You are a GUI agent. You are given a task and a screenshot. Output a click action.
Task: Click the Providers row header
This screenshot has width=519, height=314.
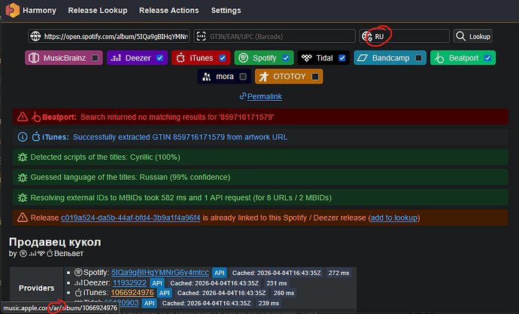[x=36, y=288]
